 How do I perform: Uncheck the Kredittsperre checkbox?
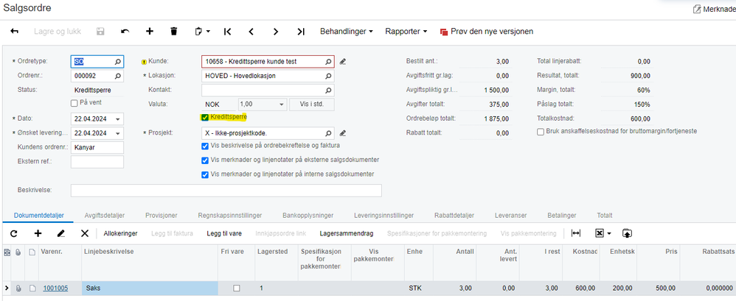[x=205, y=117]
